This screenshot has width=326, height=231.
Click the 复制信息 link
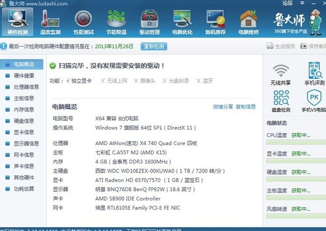click(x=246, y=107)
